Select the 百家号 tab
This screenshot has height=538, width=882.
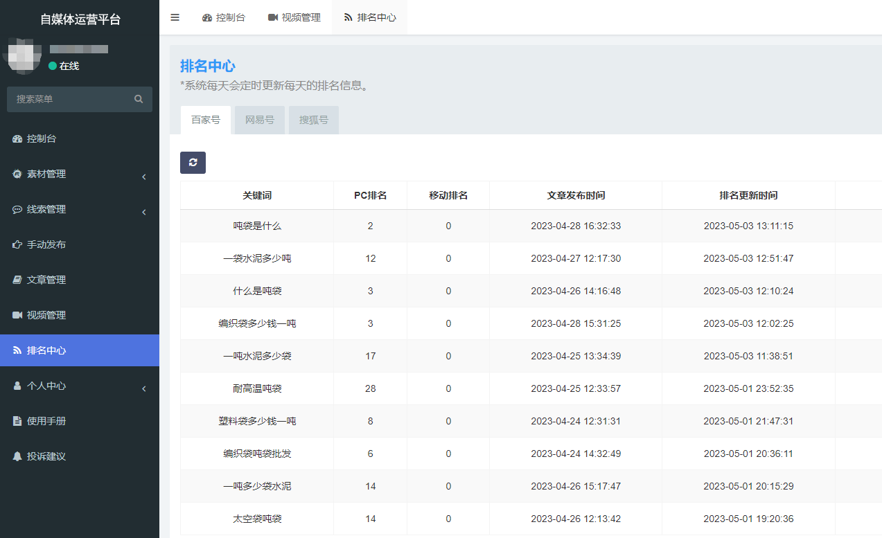click(206, 120)
